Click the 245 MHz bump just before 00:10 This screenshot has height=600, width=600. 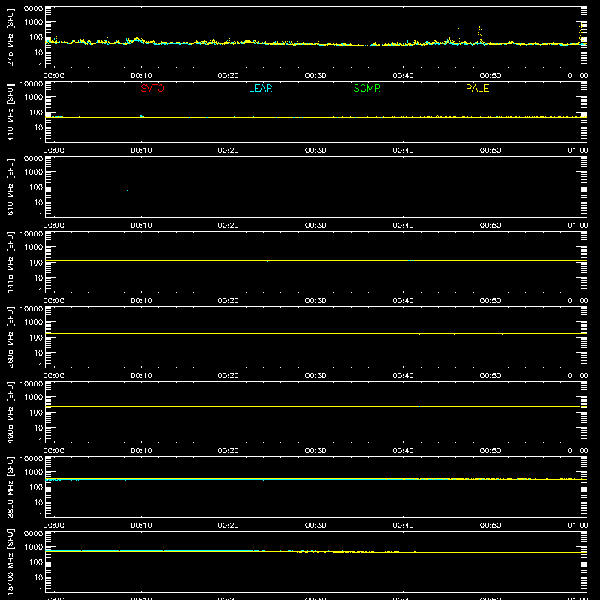136,40
